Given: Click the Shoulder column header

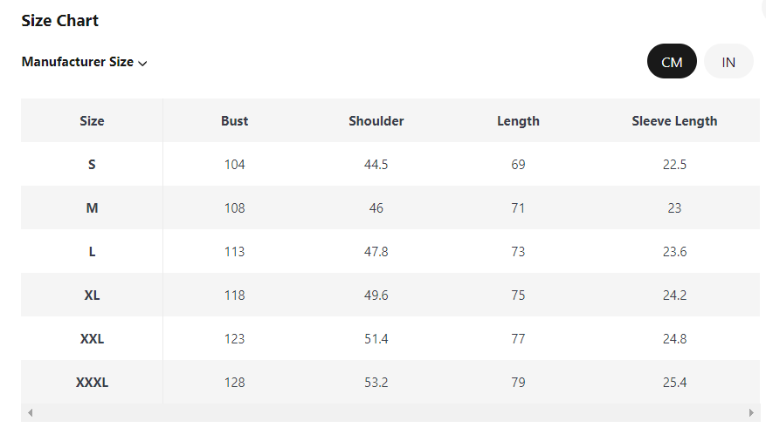Looking at the screenshot, I should [x=376, y=121].
